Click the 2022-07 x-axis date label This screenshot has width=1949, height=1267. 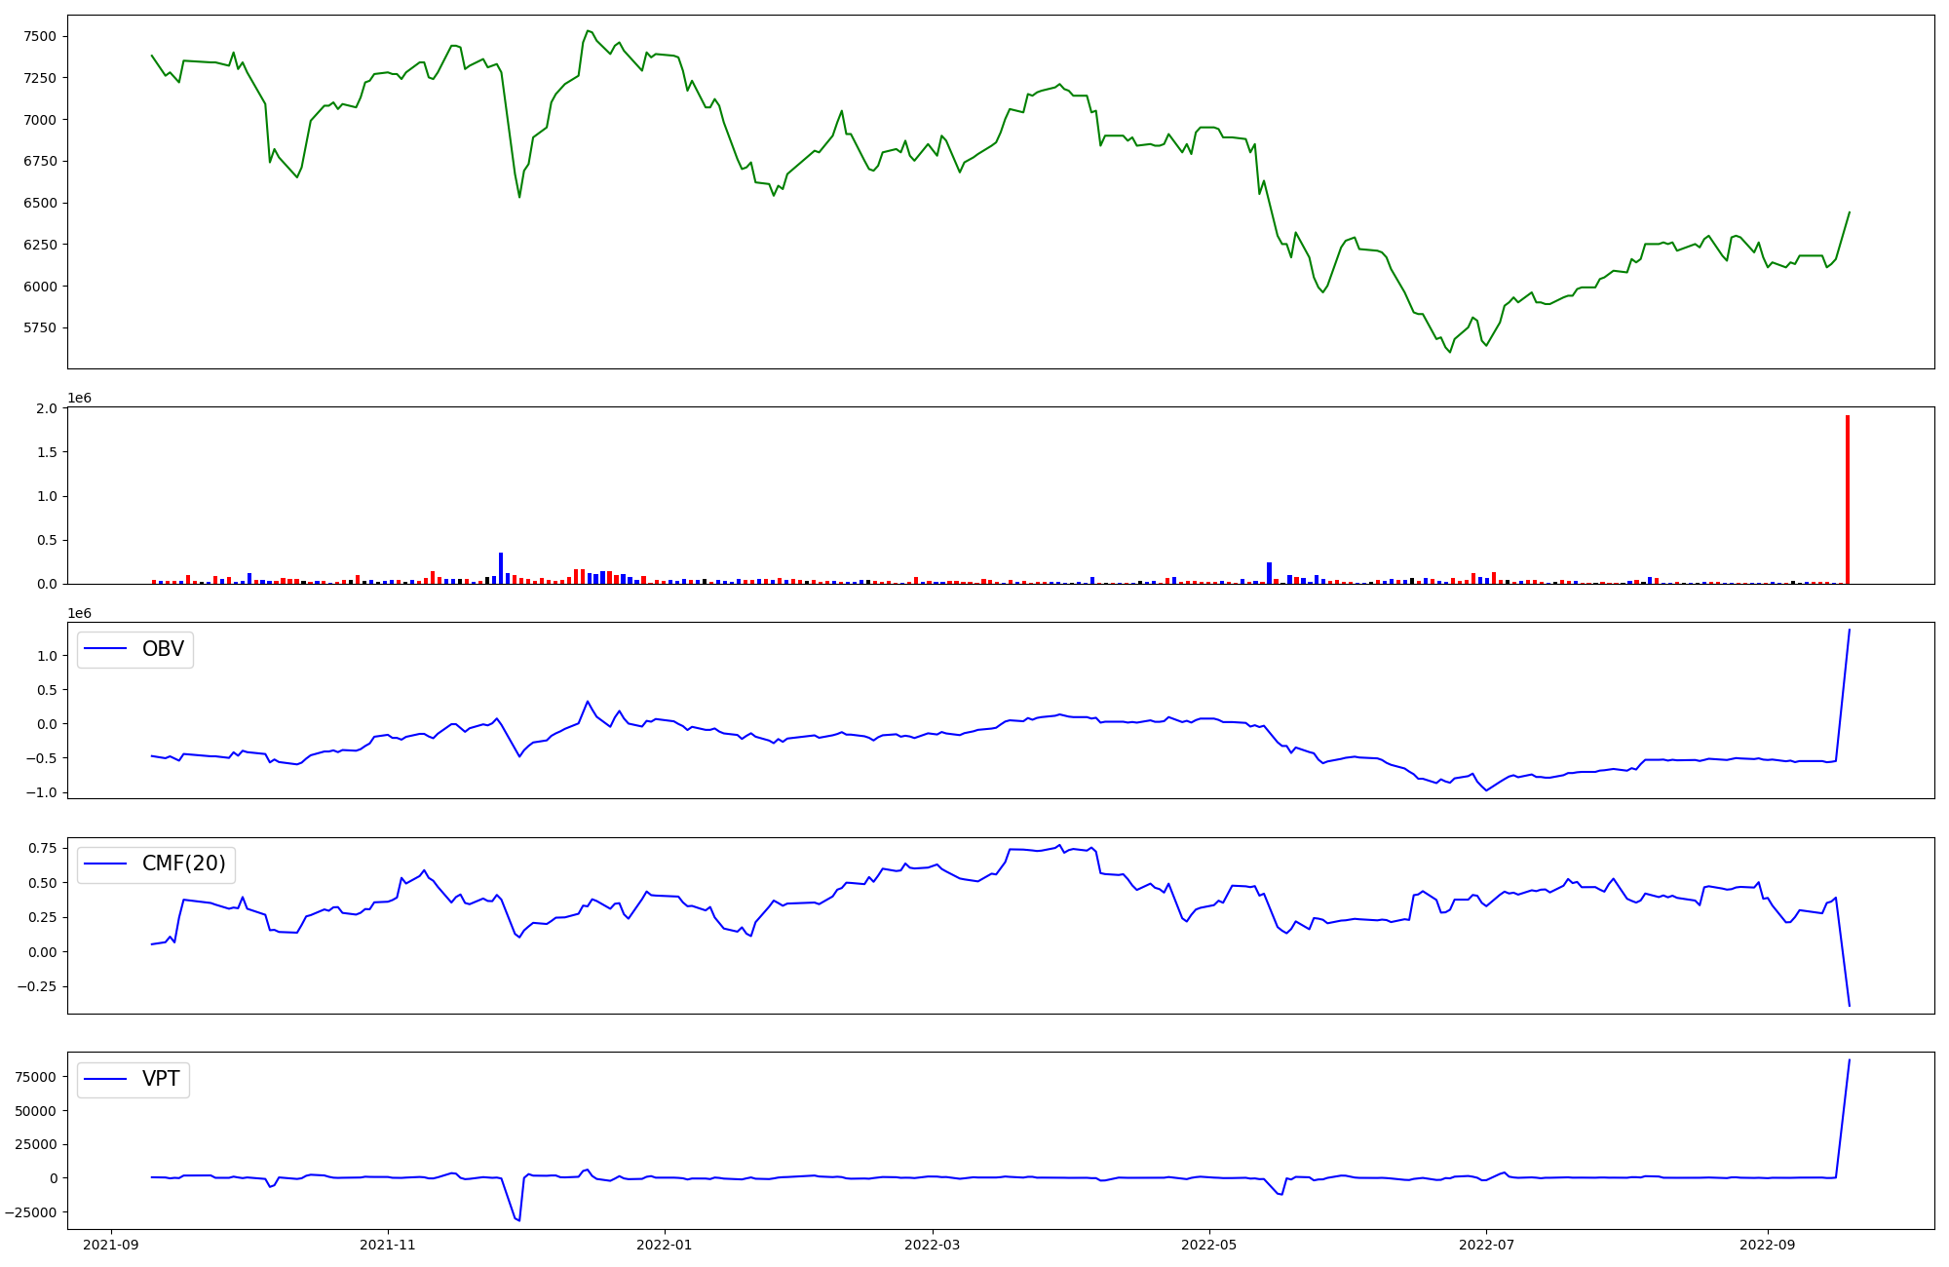coord(1486,1245)
